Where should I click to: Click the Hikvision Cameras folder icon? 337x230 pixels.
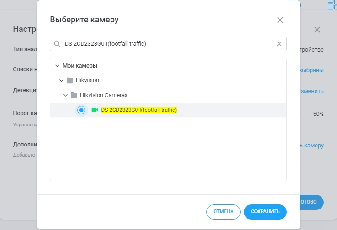74,95
